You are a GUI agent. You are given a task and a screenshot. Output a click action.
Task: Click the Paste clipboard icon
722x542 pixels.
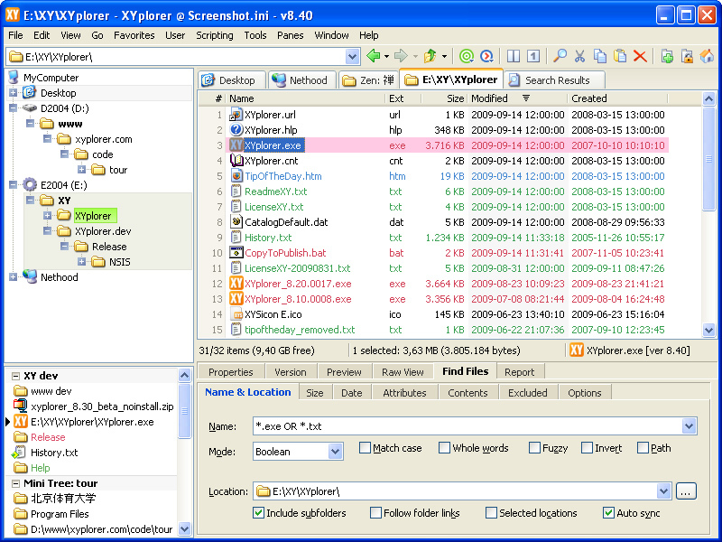pos(620,56)
